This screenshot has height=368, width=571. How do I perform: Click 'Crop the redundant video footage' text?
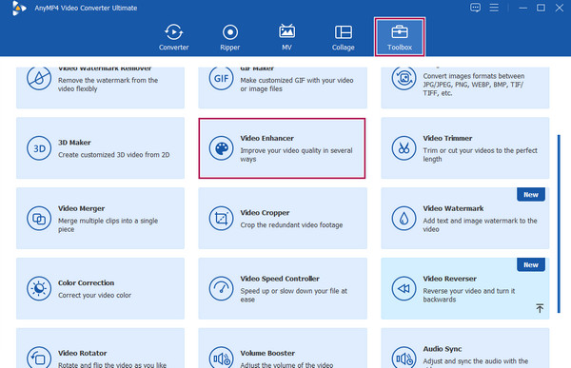pyautogui.click(x=291, y=225)
